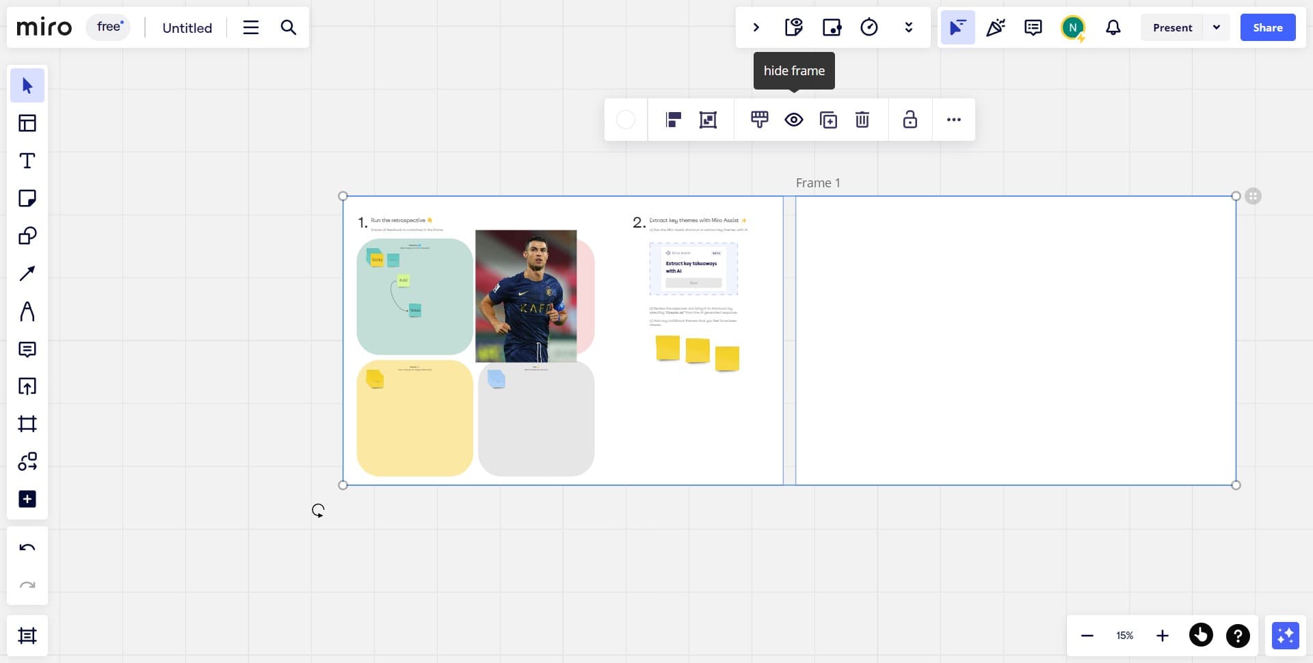Viewport: 1313px width, 663px height.
Task: Duplicate the frame using the copy icon
Action: click(828, 120)
